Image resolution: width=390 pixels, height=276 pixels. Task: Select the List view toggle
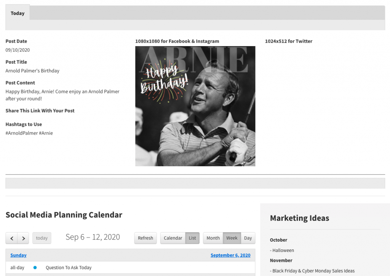[x=192, y=238]
